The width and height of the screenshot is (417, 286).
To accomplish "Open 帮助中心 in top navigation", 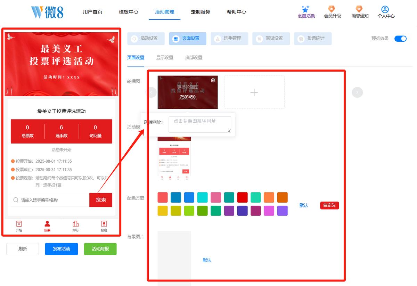I will pyautogui.click(x=237, y=12).
